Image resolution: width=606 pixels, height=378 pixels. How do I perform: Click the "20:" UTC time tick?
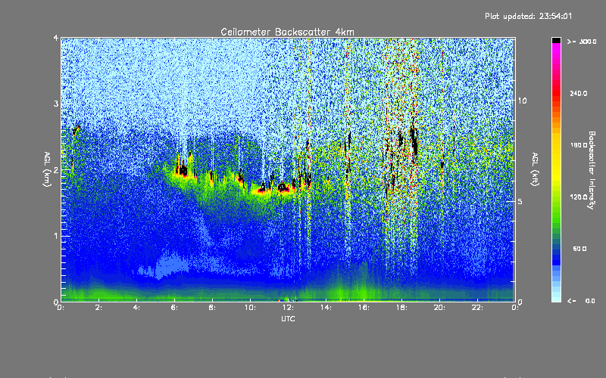(x=439, y=308)
